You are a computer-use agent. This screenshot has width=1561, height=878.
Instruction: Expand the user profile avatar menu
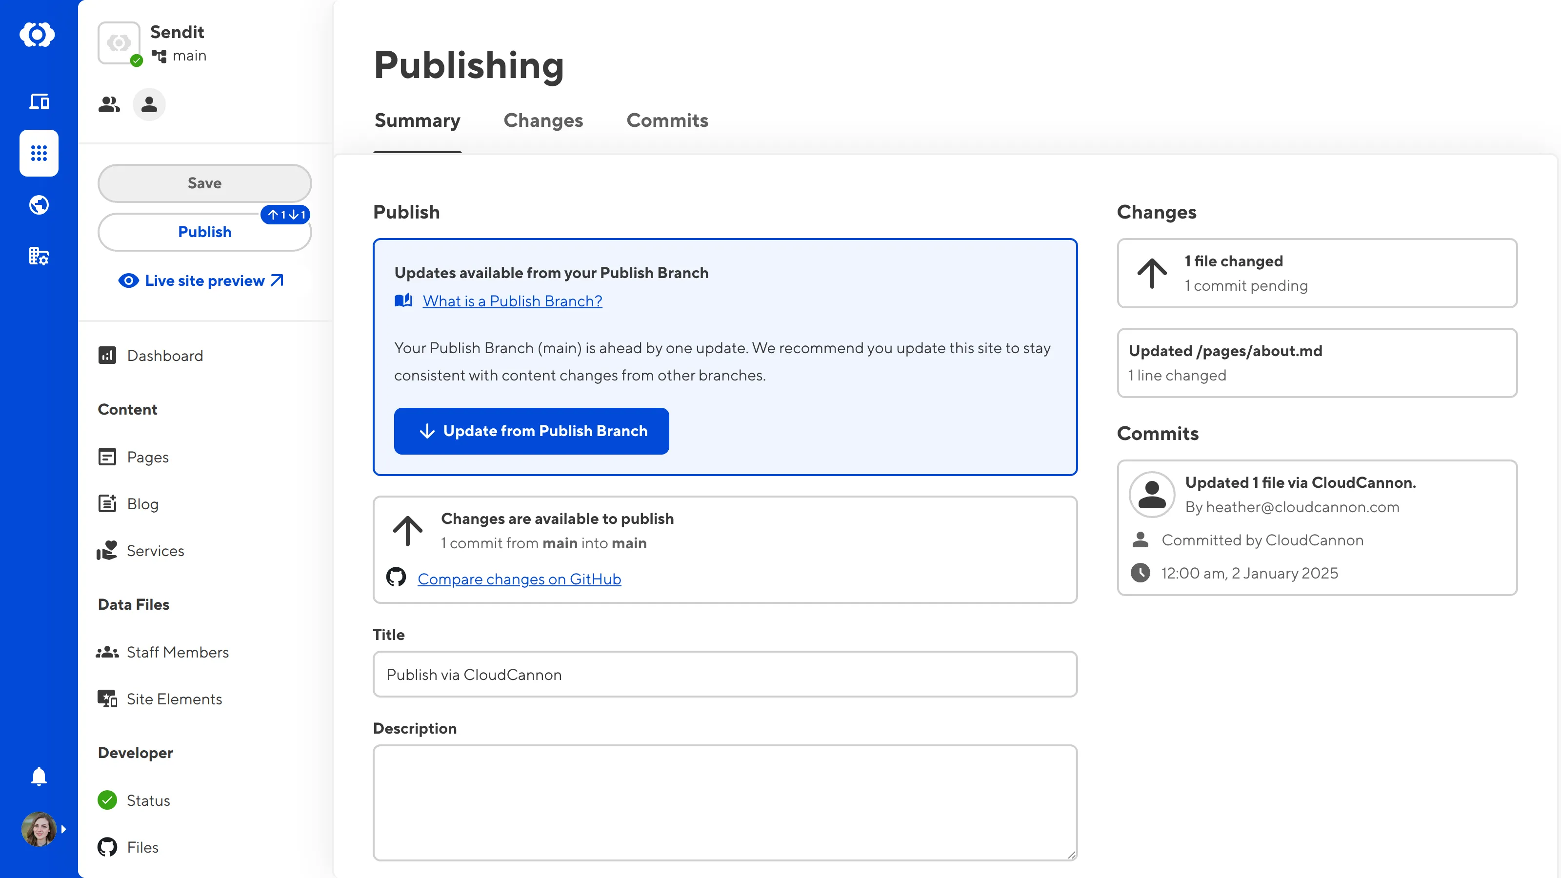(x=40, y=829)
